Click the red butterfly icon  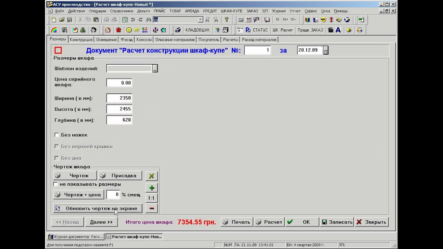119,30
